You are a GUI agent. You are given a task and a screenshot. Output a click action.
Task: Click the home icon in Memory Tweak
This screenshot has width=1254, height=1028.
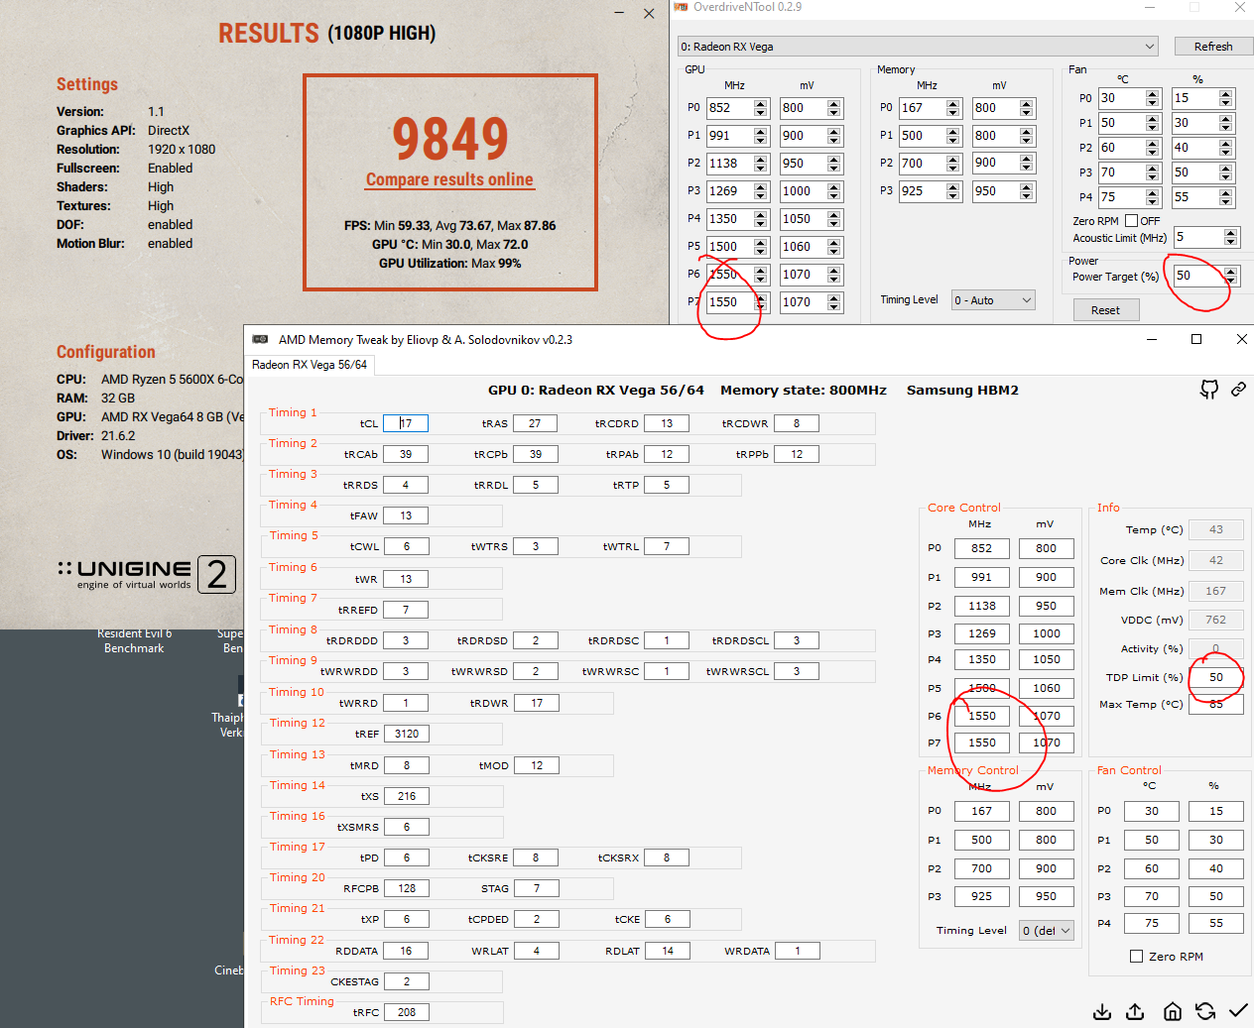(1172, 1011)
